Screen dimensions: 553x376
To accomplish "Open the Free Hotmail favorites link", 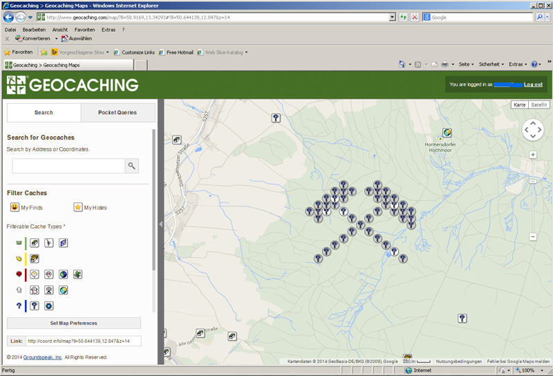I will coord(176,53).
